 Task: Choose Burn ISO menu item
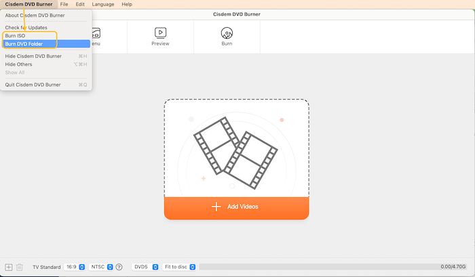[x=46, y=36]
